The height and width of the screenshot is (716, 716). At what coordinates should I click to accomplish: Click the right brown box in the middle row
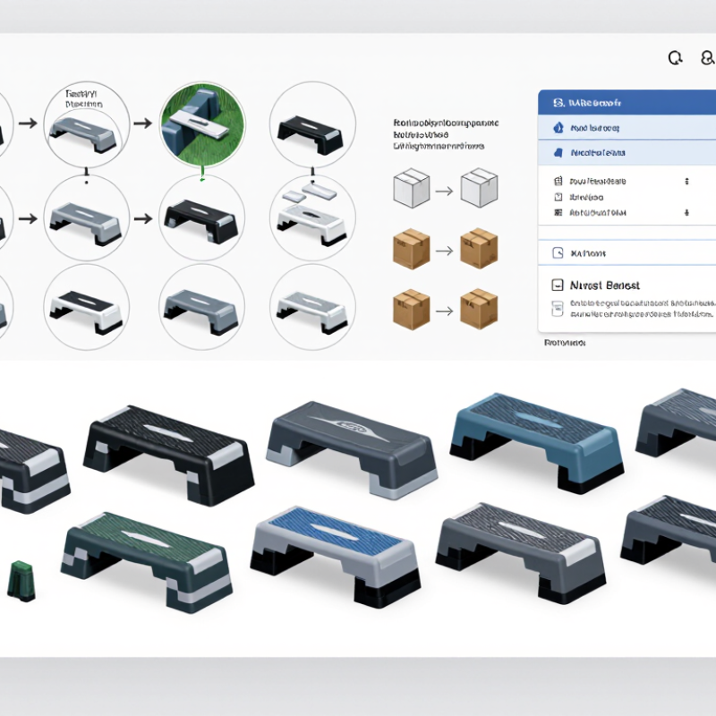click(479, 249)
